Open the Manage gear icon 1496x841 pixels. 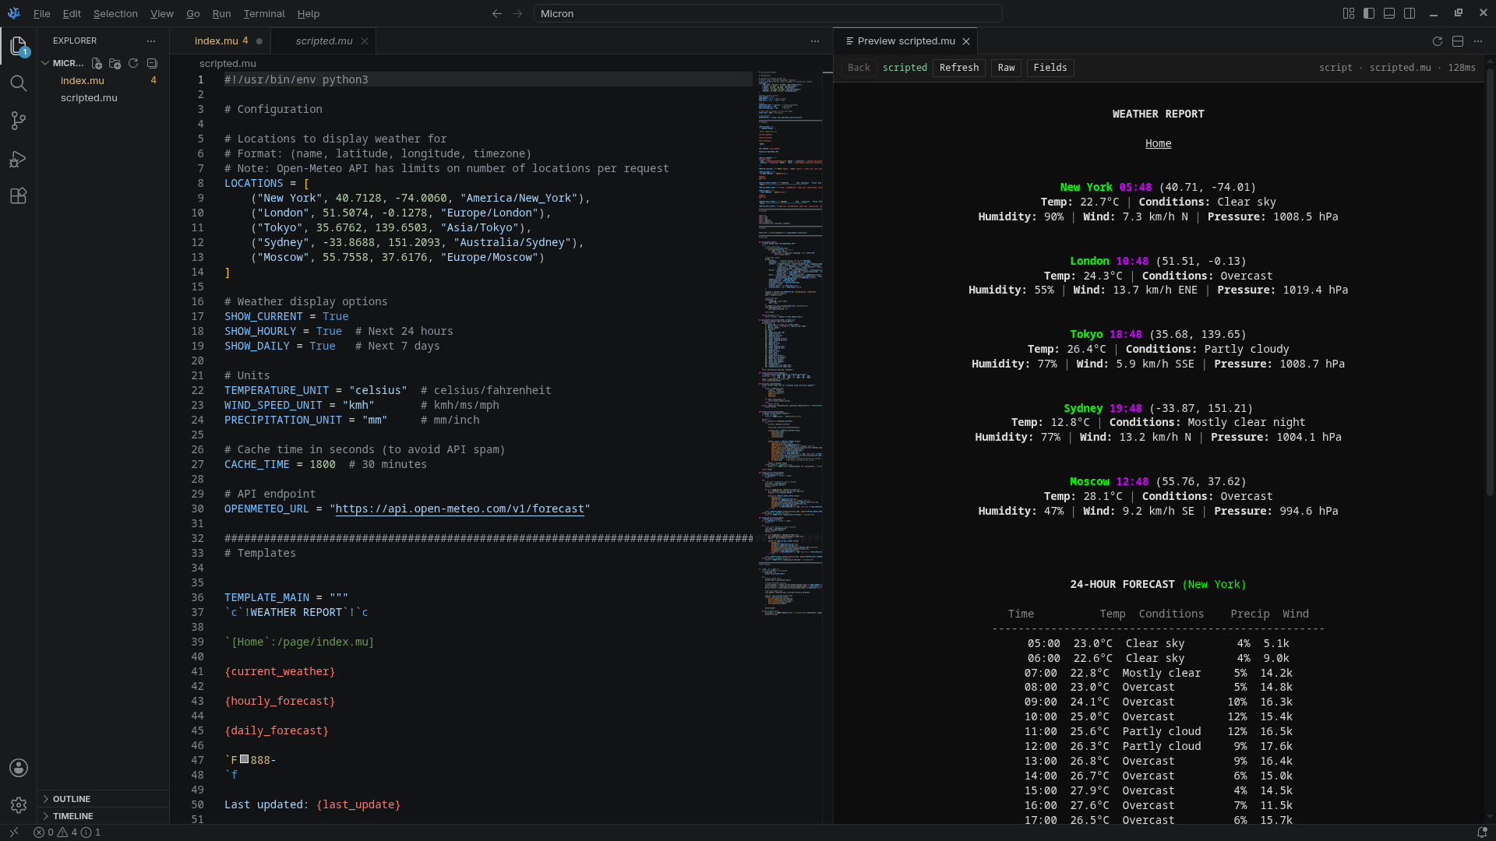click(19, 805)
